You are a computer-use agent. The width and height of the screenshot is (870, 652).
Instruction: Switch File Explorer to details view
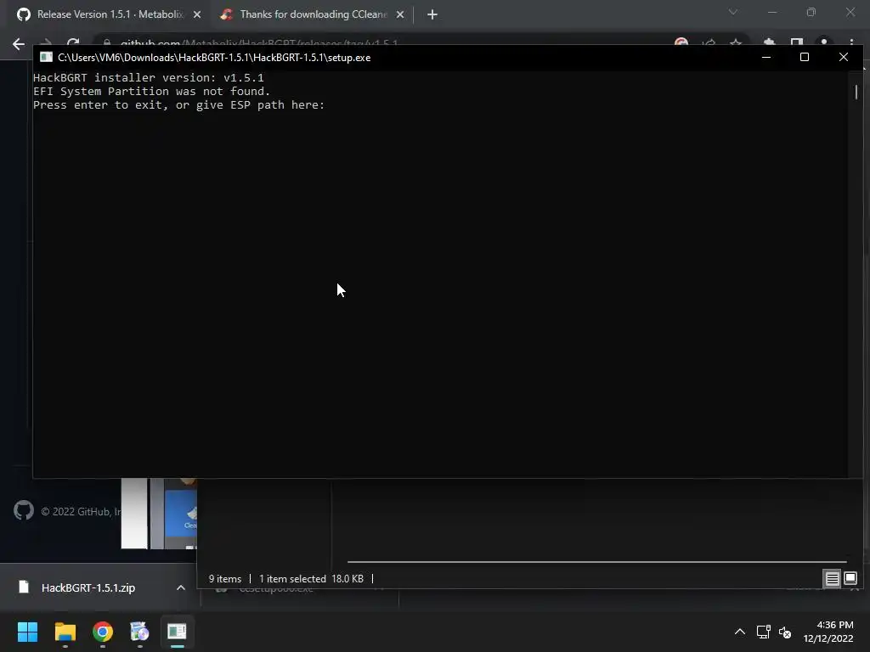(x=833, y=579)
